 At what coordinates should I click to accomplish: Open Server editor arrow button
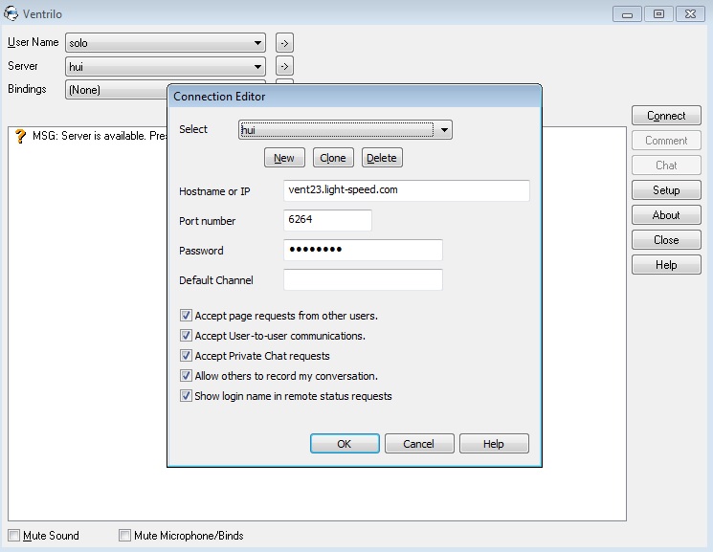pos(284,66)
